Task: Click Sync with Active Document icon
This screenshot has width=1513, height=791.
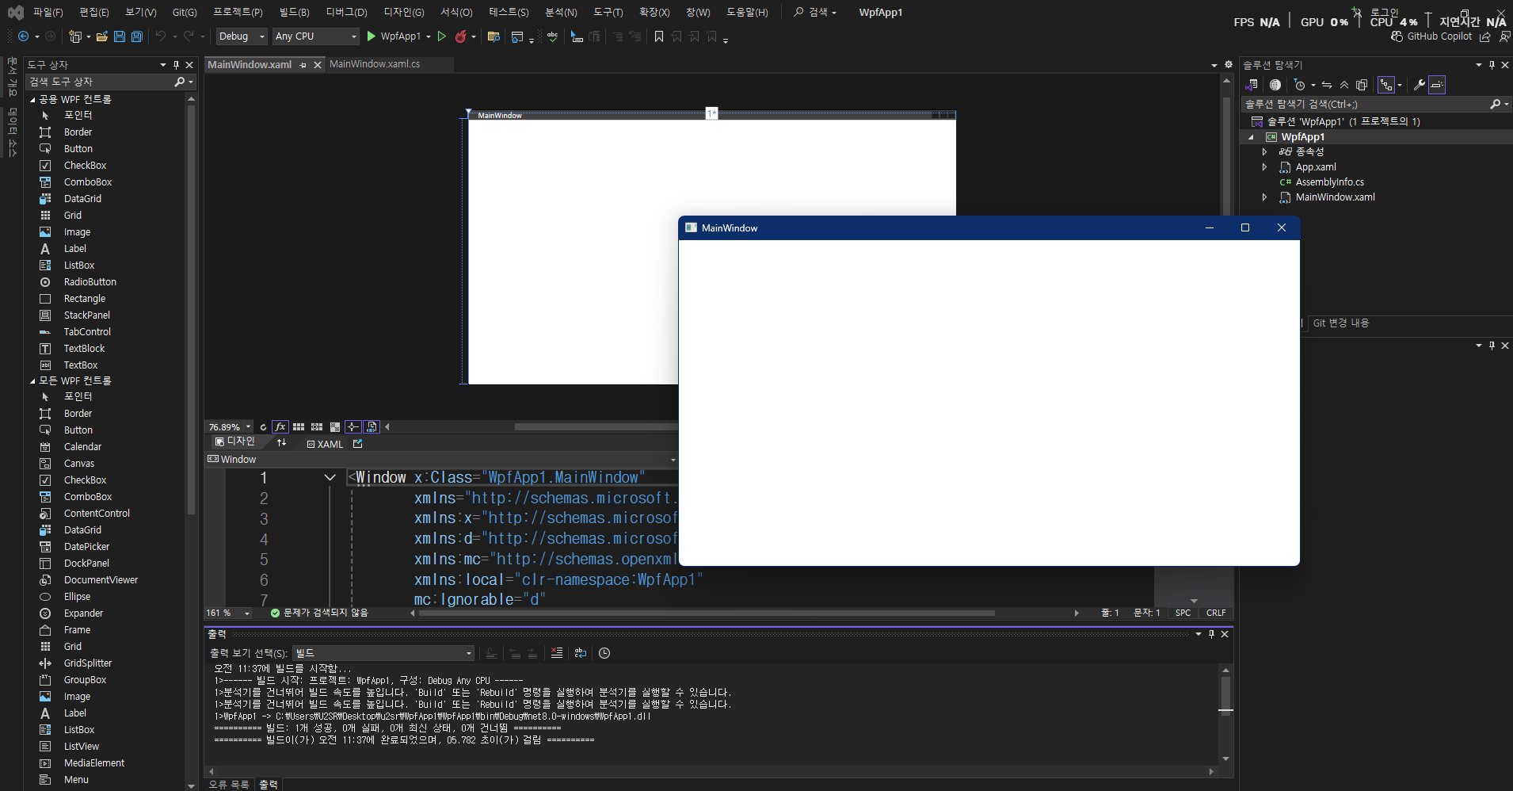Action: coord(1327,85)
